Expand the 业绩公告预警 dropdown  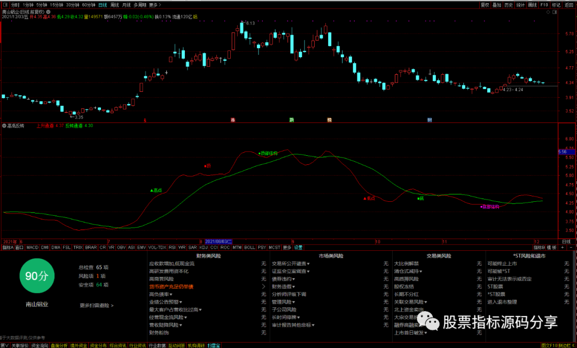pyautogui.click(x=181, y=302)
